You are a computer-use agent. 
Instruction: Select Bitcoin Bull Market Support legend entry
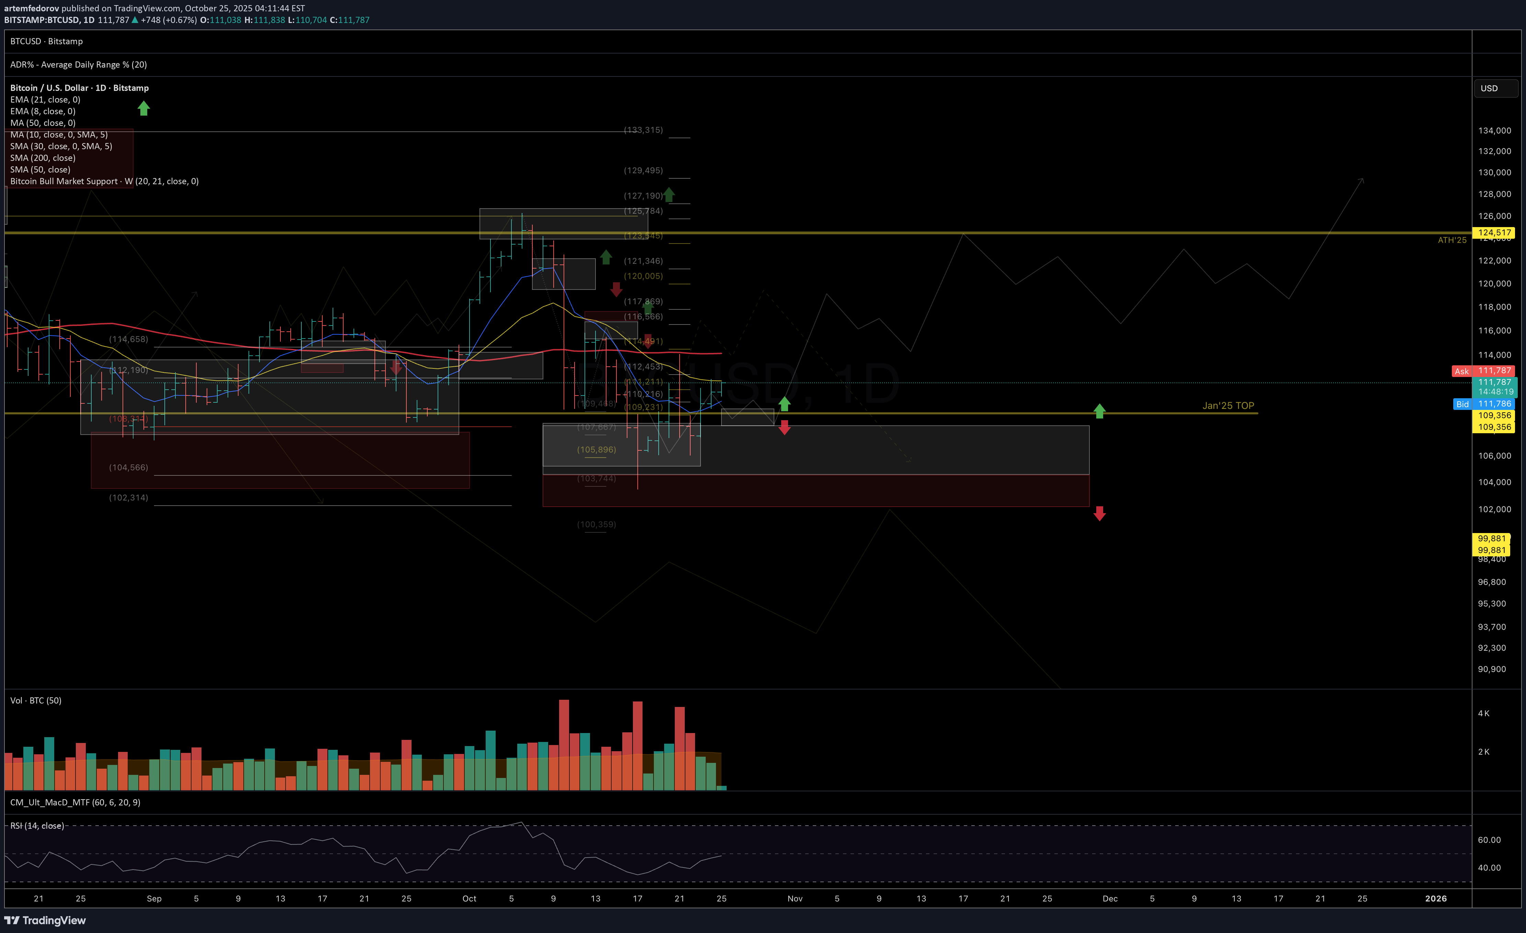[104, 181]
